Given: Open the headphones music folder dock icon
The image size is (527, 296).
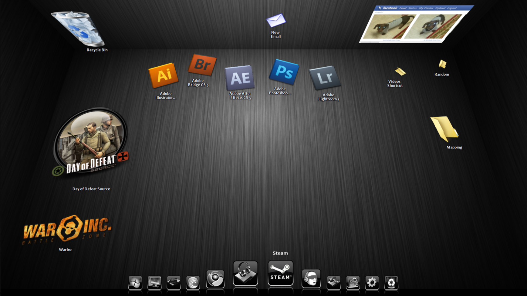Looking at the screenshot, I should click(x=245, y=273).
